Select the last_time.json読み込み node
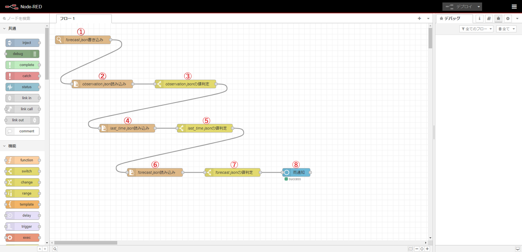522x252 pixels. tap(127, 128)
